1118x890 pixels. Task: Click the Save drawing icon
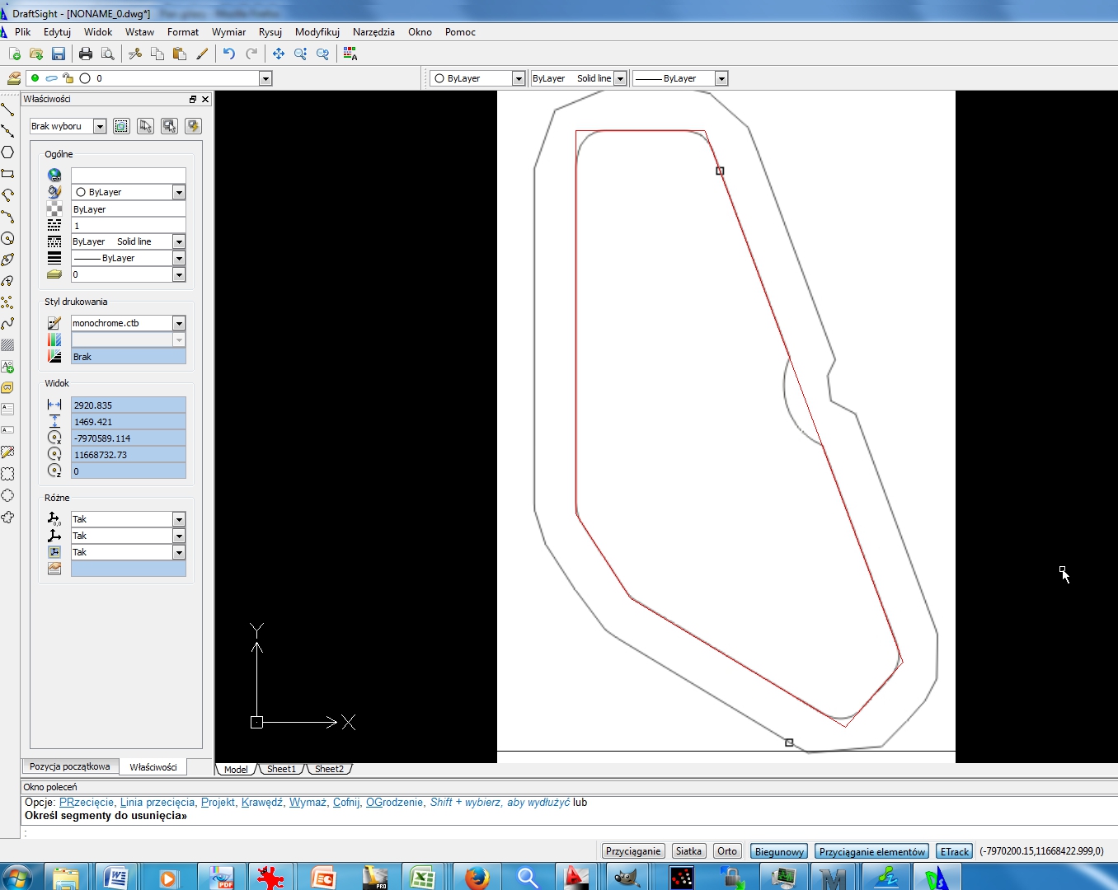tap(58, 54)
